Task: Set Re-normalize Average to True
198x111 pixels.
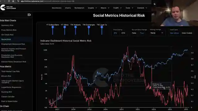Action: pyautogui.click(x=142, y=33)
